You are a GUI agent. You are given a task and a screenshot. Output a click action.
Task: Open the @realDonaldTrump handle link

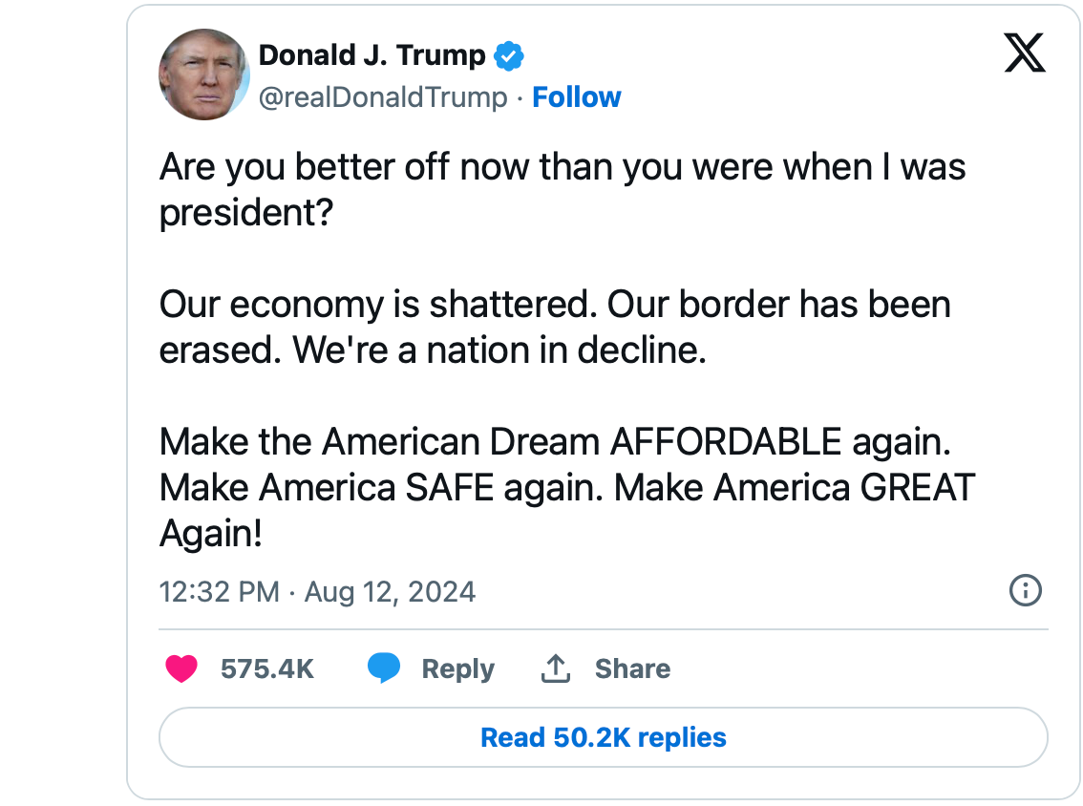pyautogui.click(x=383, y=97)
